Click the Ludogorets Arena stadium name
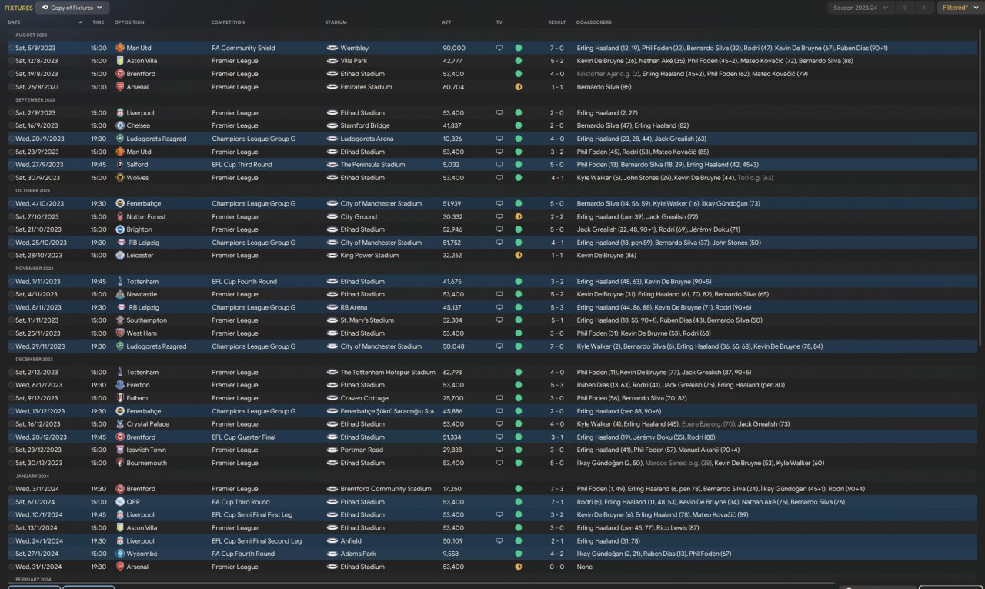Viewport: 985px width, 589px height. tap(367, 139)
